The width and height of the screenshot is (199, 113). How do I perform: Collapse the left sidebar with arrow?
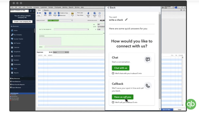[34, 11]
